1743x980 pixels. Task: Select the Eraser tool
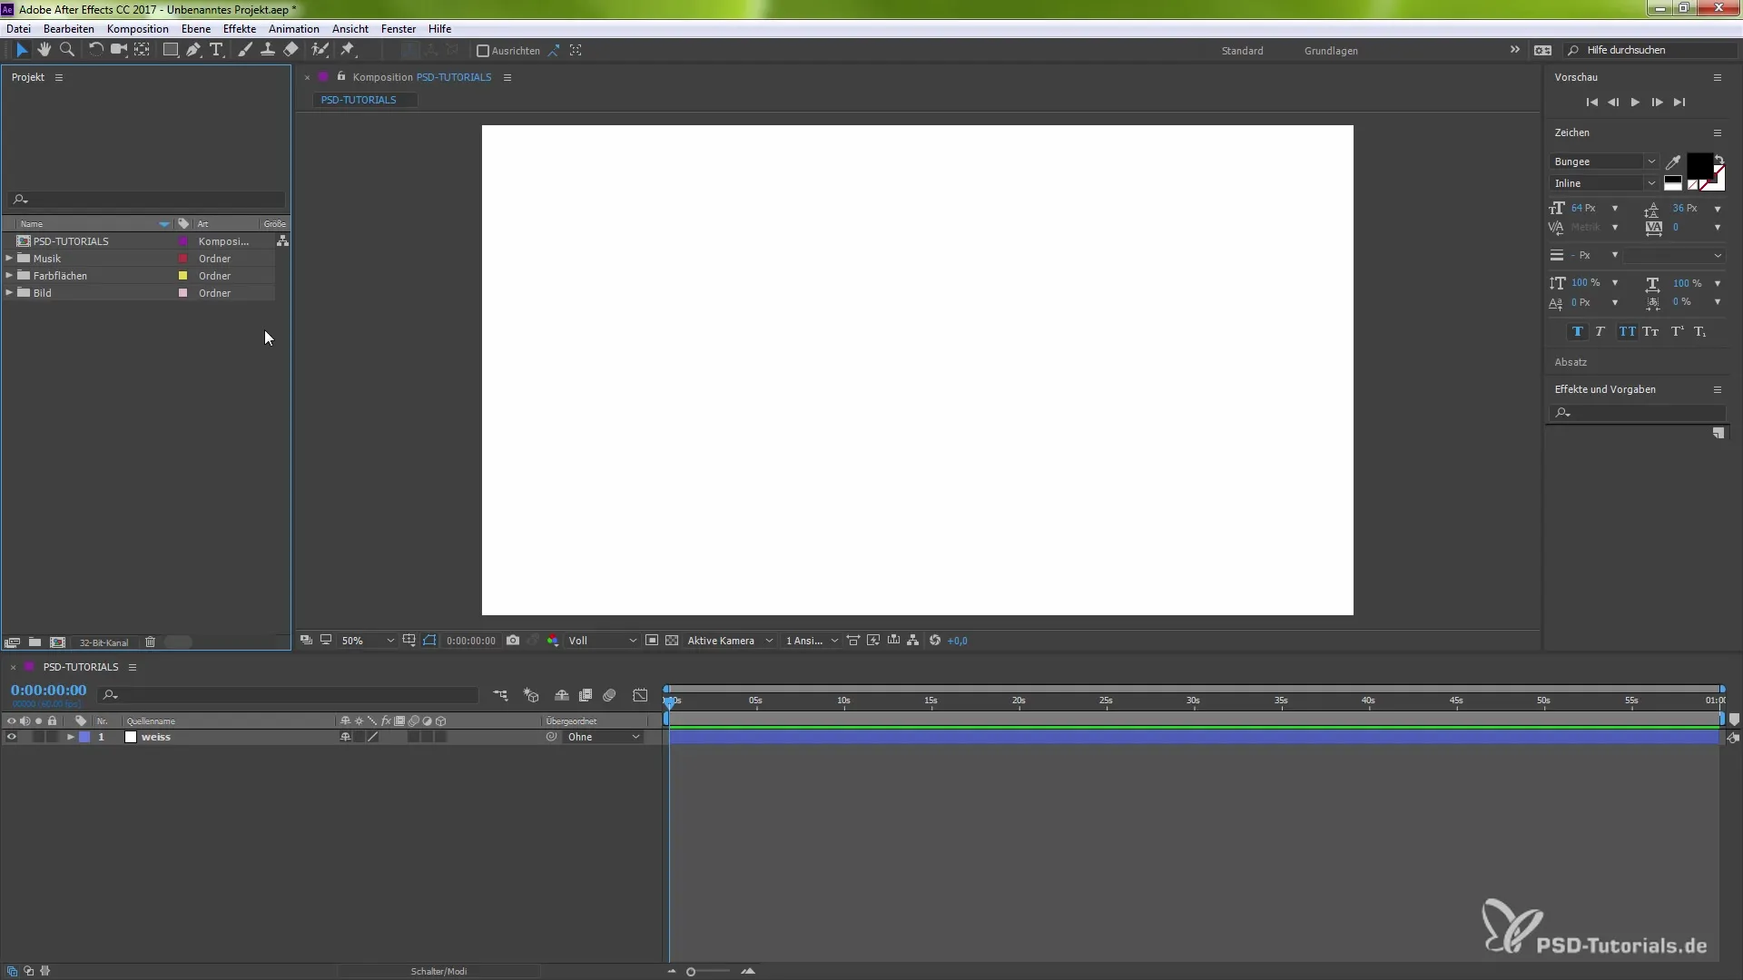pyautogui.click(x=290, y=50)
